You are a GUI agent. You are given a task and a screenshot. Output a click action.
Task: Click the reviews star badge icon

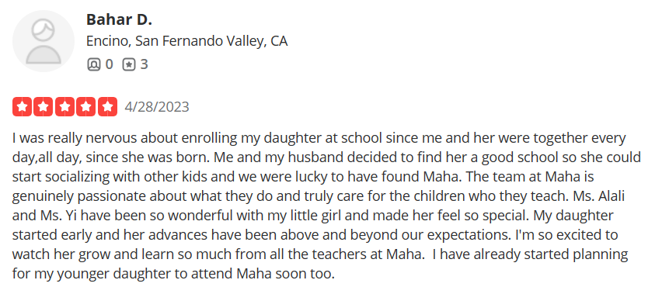pyautogui.click(x=129, y=64)
